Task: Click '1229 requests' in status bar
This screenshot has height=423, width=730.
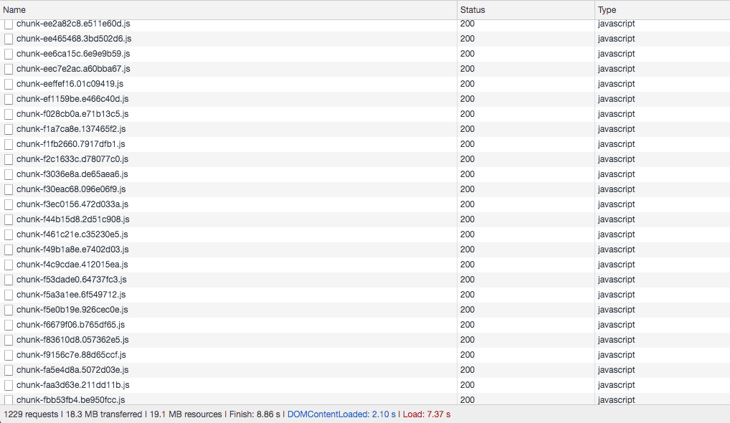Action: [x=31, y=414]
